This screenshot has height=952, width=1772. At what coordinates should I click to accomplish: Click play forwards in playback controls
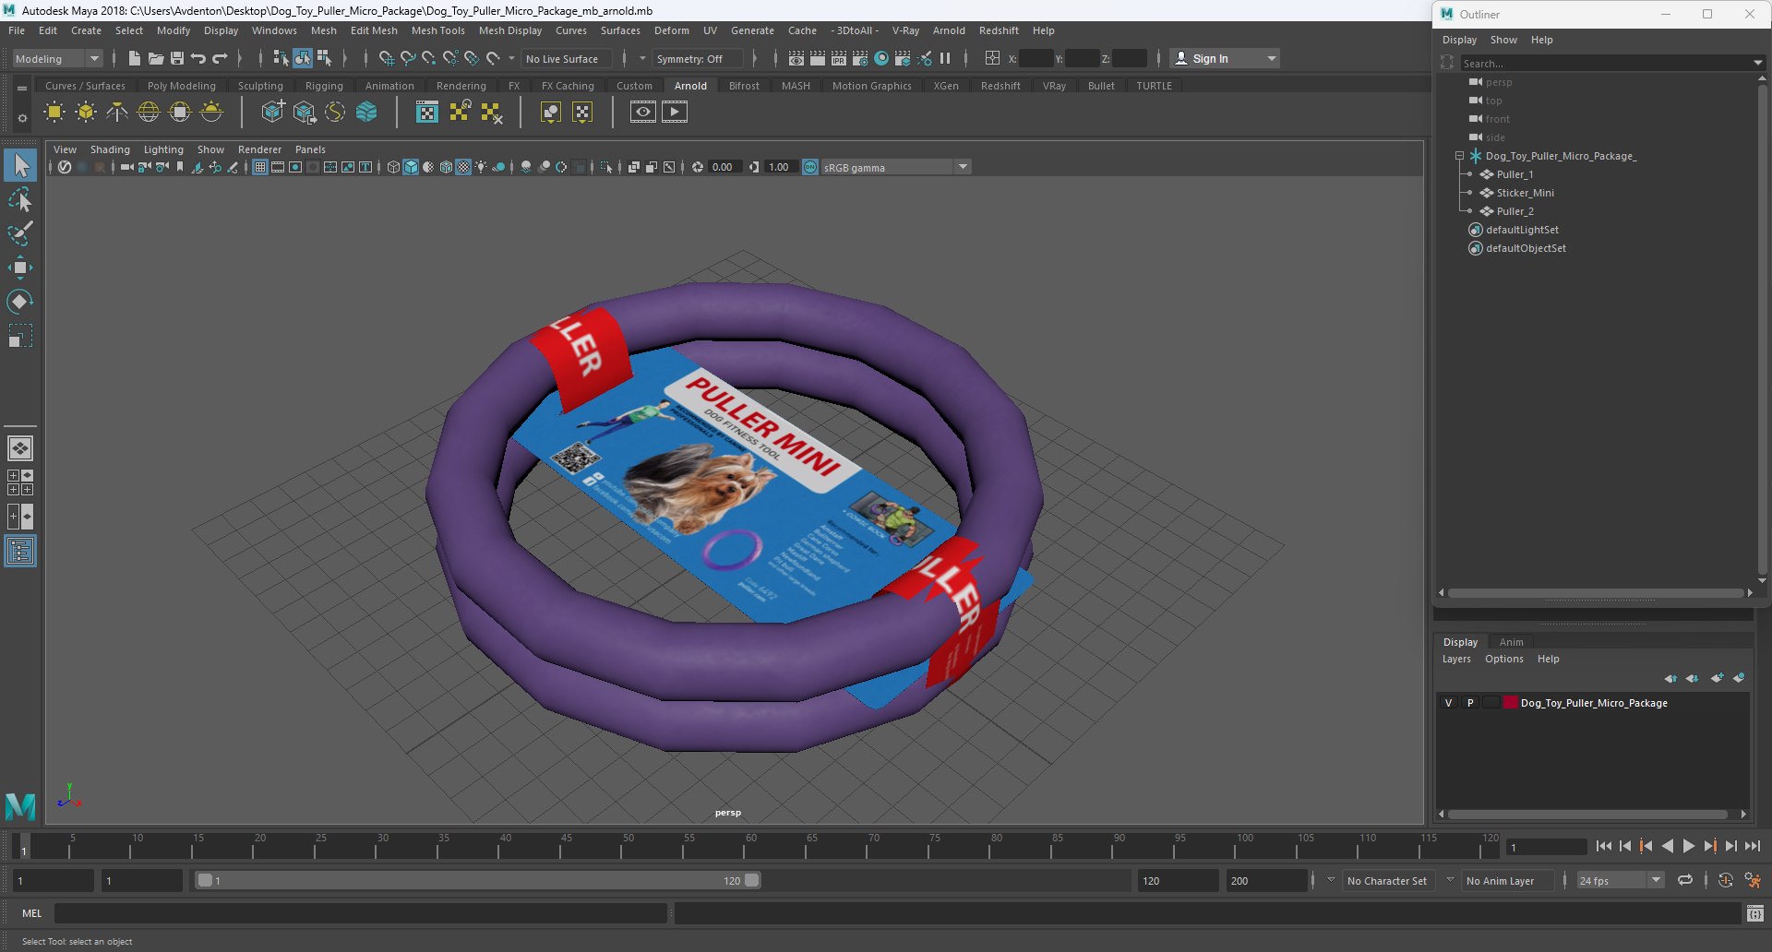click(1689, 846)
